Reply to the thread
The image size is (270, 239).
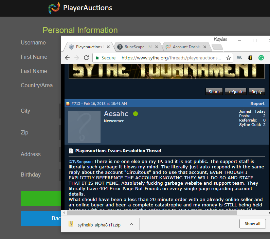point(256,92)
